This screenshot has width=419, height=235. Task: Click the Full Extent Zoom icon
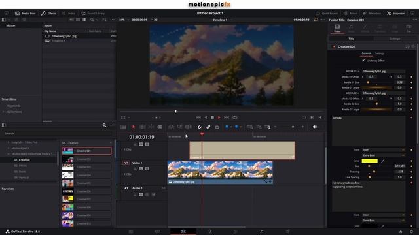coord(249,127)
